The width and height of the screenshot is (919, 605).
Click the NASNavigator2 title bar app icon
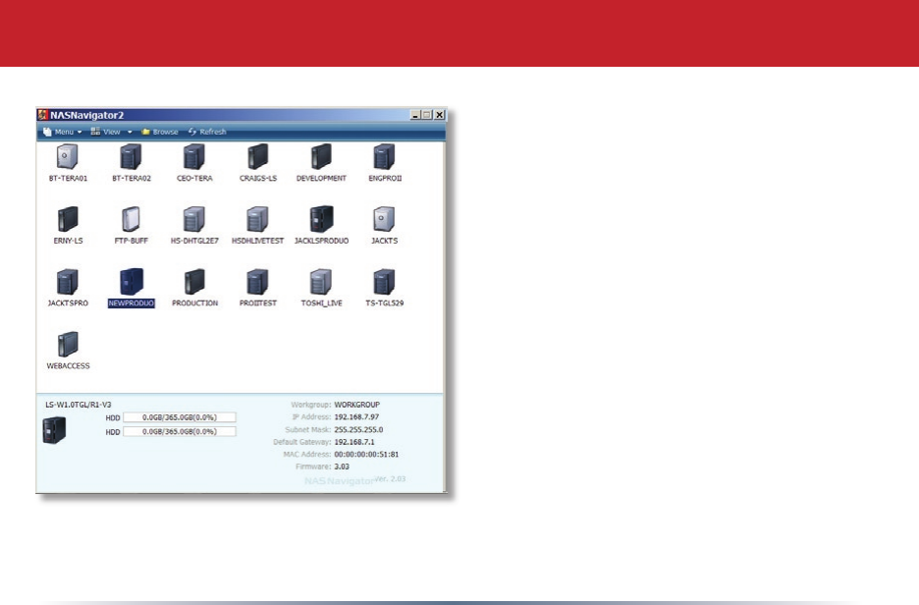tap(43, 115)
